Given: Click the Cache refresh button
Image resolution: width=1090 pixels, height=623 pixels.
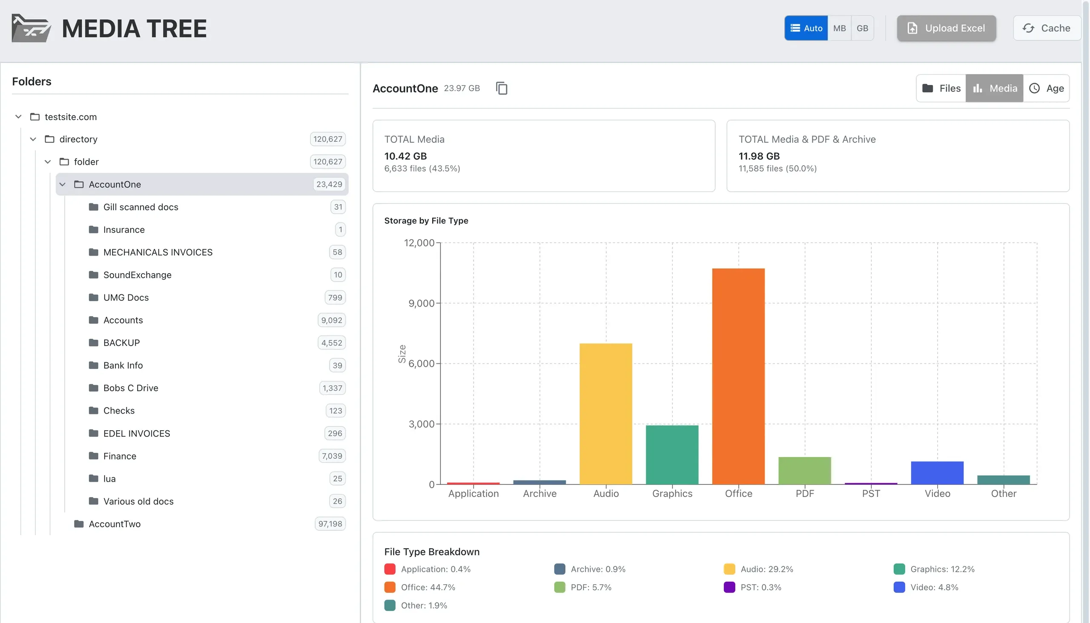Looking at the screenshot, I should click(x=1046, y=28).
